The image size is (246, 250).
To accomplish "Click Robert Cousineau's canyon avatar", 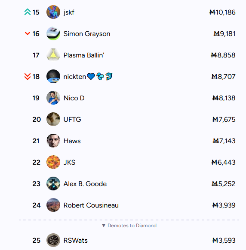I will pyautogui.click(x=53, y=205).
